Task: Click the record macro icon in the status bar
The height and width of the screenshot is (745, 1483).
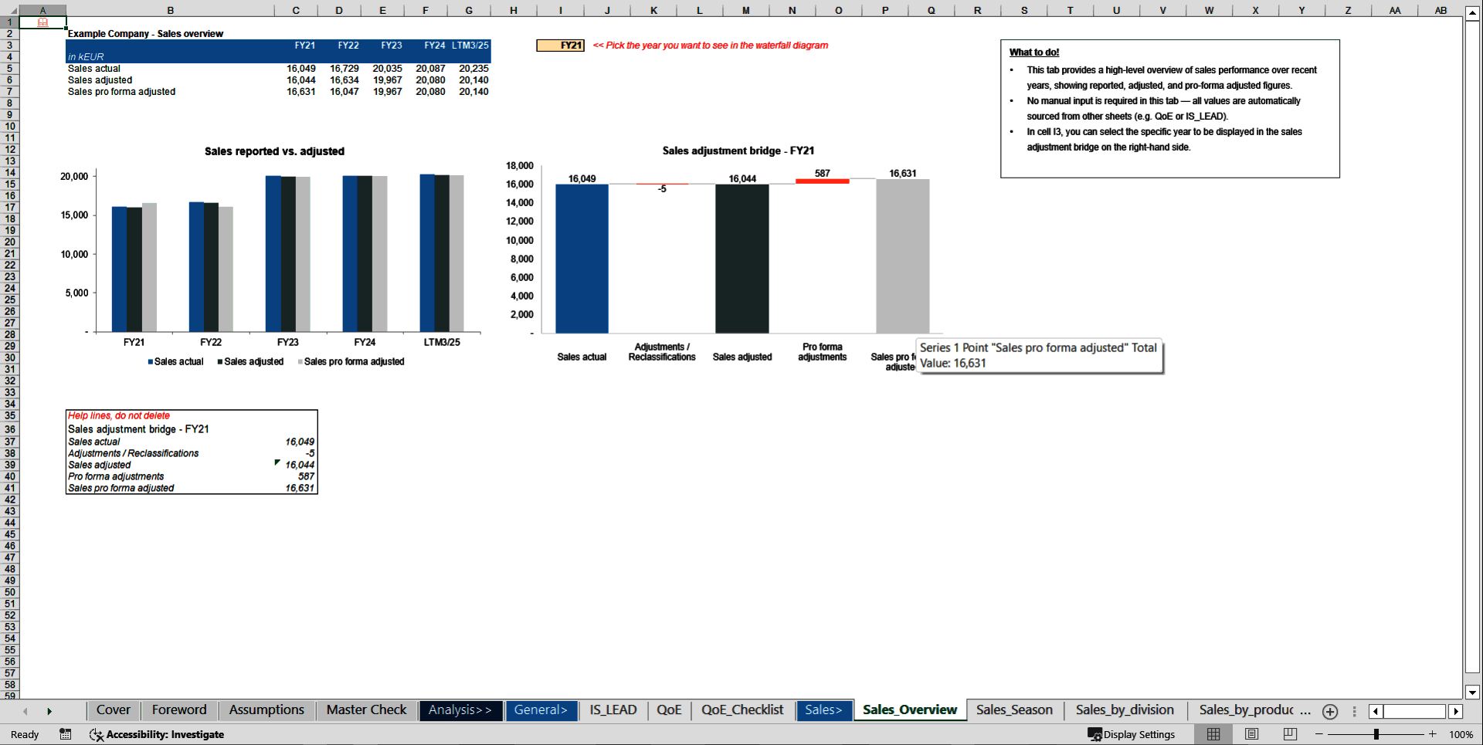Action: click(66, 734)
